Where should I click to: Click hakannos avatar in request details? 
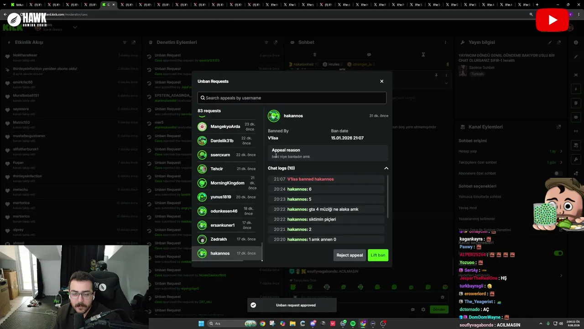pos(274,116)
